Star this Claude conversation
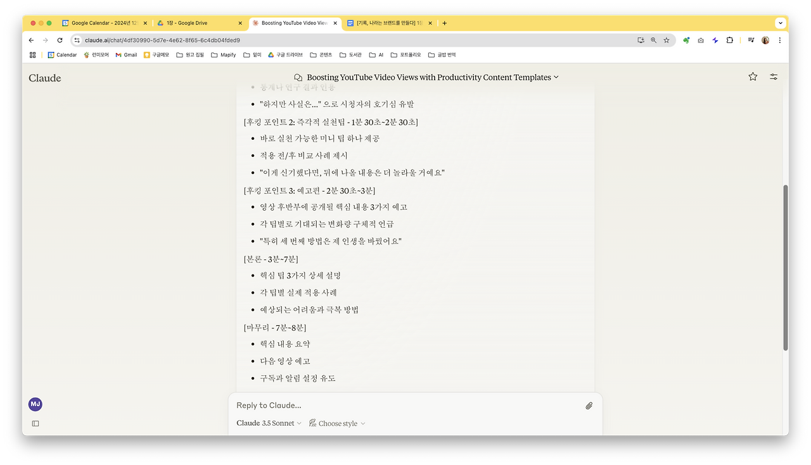The height and width of the screenshot is (465, 811). point(753,77)
